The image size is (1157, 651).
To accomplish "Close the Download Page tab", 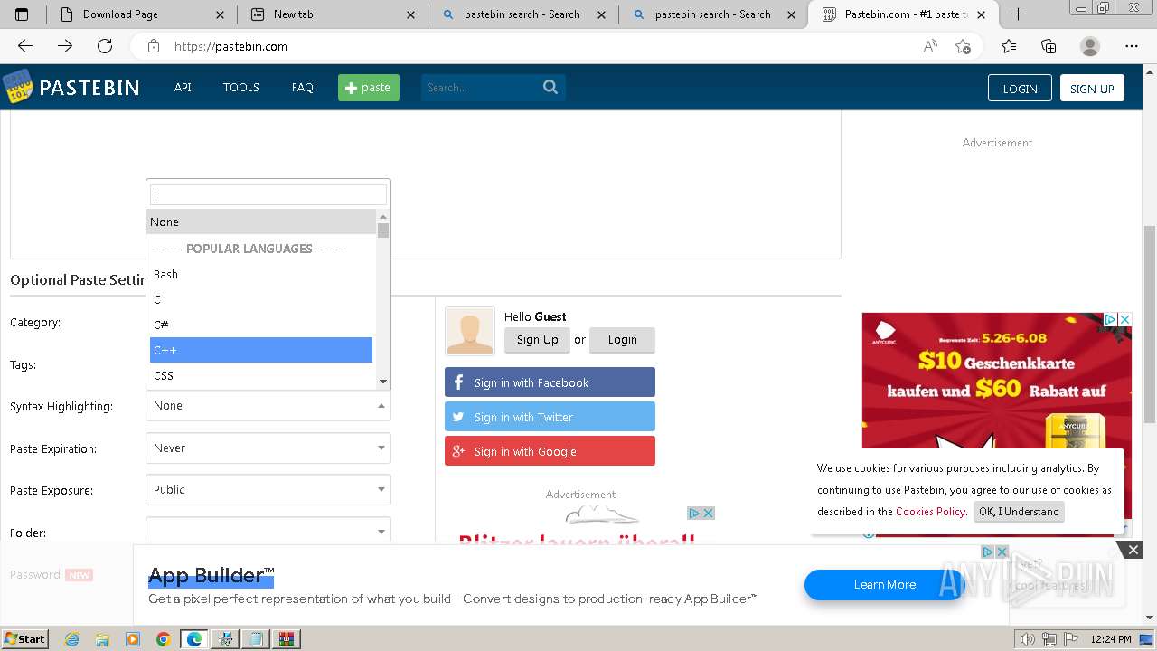I will point(221,14).
